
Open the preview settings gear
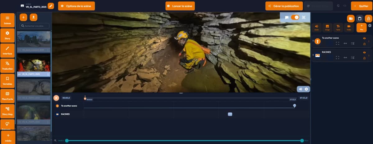(306, 89)
